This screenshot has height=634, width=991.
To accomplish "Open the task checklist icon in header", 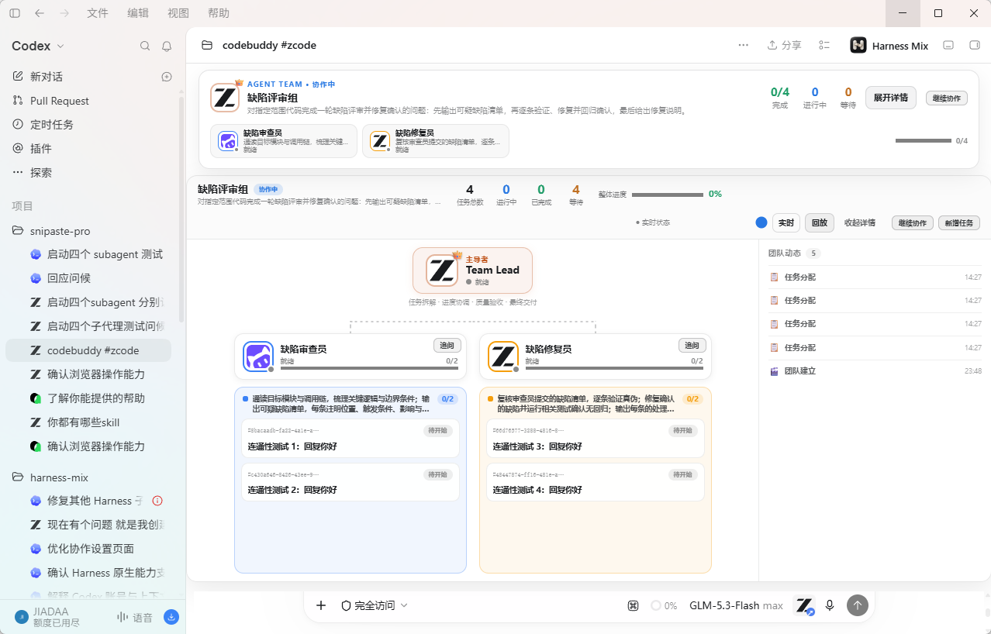I will point(824,46).
